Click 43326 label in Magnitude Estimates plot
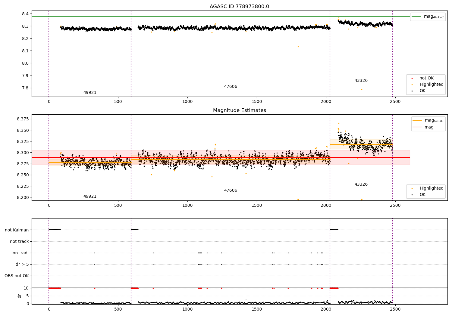This screenshot has height=316, width=452. point(361,184)
